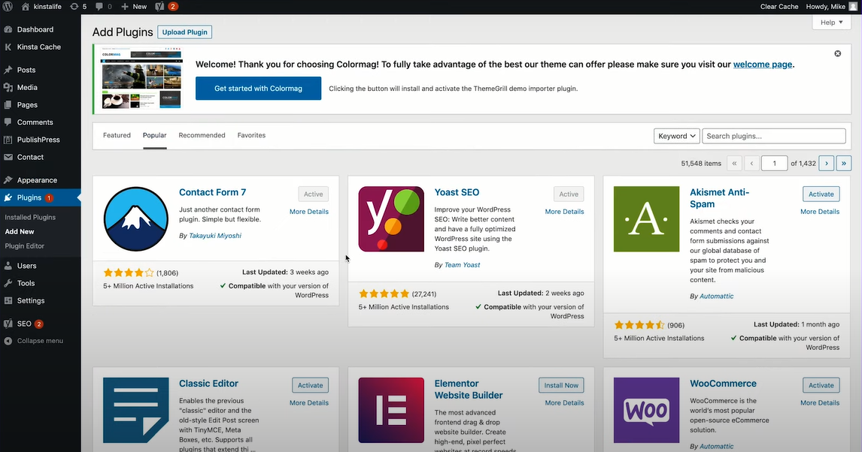862x452 pixels.
Task: Collapse the admin sidebar menu
Action: click(37, 340)
